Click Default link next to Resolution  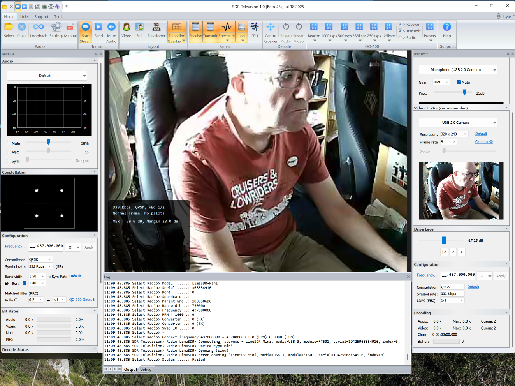pyautogui.click(x=481, y=134)
